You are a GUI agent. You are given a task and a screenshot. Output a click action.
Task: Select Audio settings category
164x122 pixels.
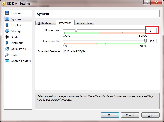pyautogui.click(x=15, y=37)
